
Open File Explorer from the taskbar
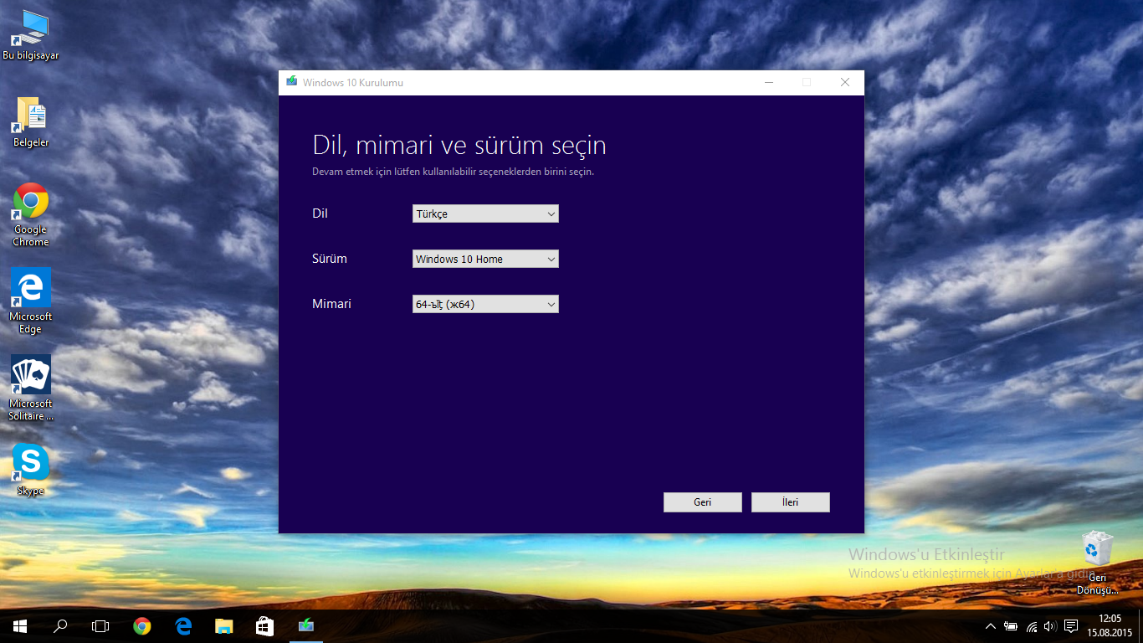click(x=223, y=625)
